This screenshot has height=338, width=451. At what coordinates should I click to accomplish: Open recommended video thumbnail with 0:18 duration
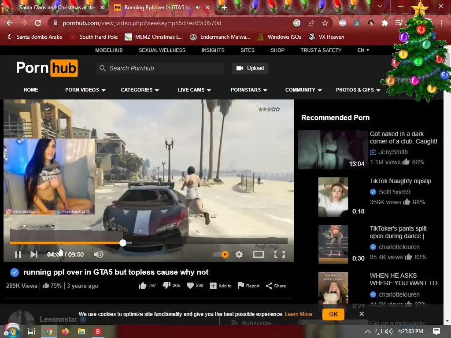(x=333, y=197)
